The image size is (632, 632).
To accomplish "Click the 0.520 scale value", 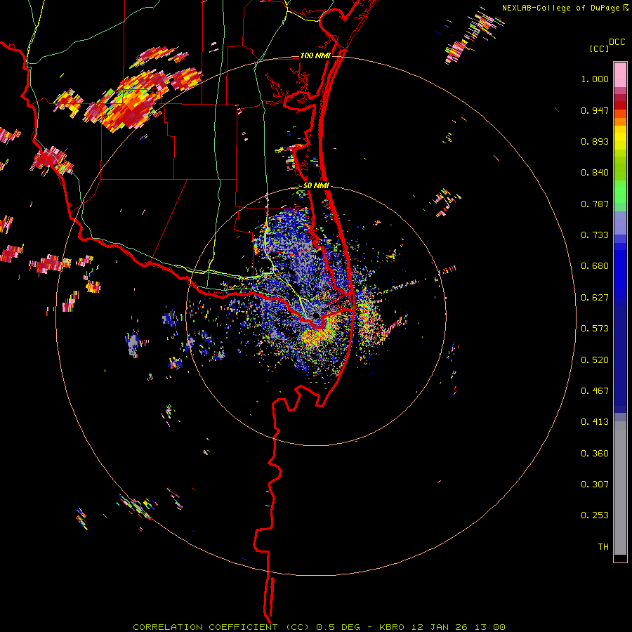I will click(595, 360).
